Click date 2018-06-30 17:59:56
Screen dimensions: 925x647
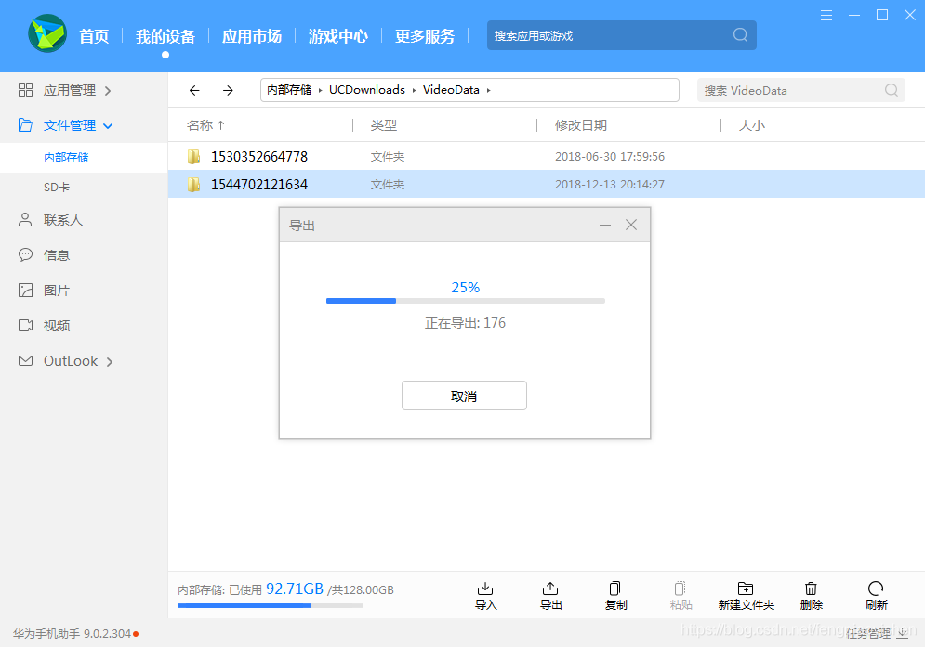[610, 156]
